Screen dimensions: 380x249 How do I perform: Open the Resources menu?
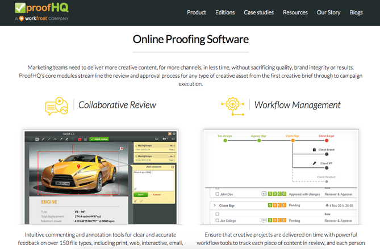tap(295, 12)
